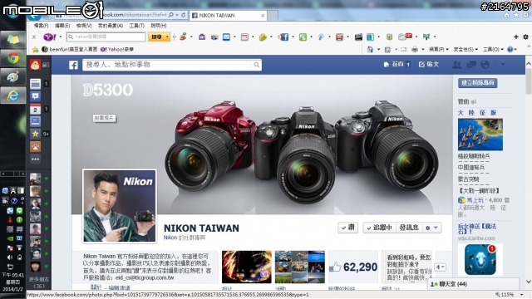
Task: Click the Facebook logo in the blue bar
Action: click(73, 65)
